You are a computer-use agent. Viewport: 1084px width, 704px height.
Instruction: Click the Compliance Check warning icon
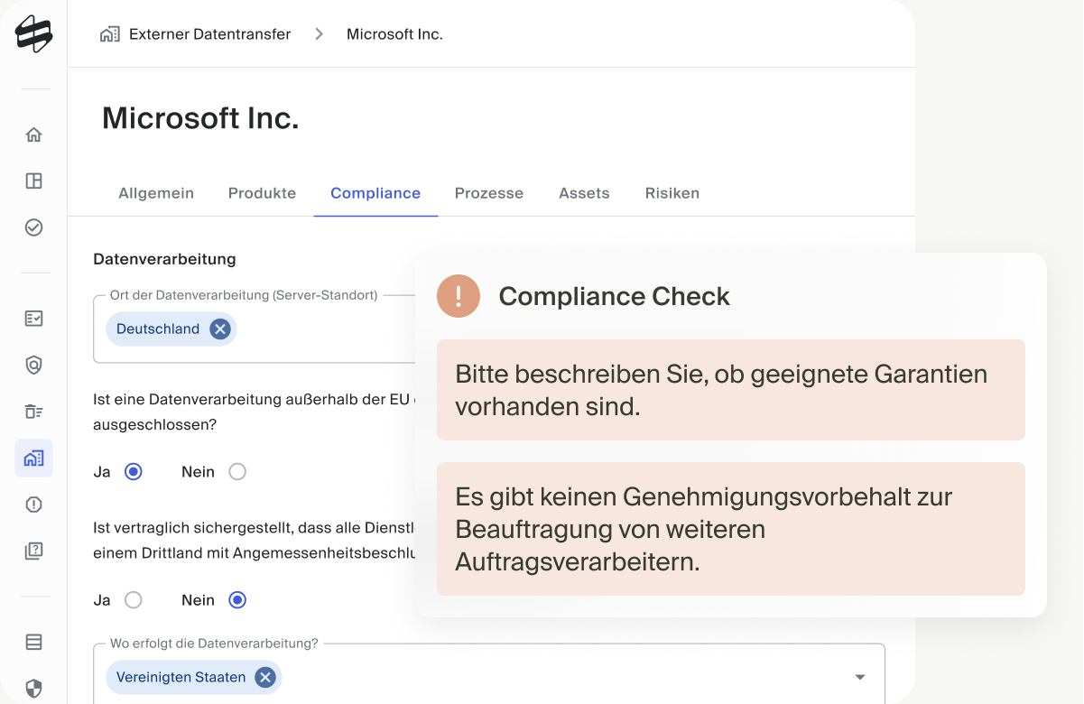[459, 296]
